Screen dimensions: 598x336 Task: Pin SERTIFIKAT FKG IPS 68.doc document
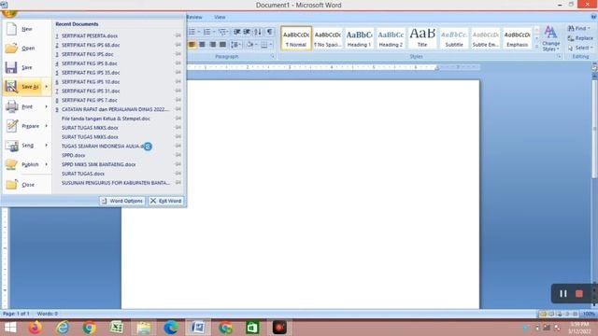coord(178,45)
